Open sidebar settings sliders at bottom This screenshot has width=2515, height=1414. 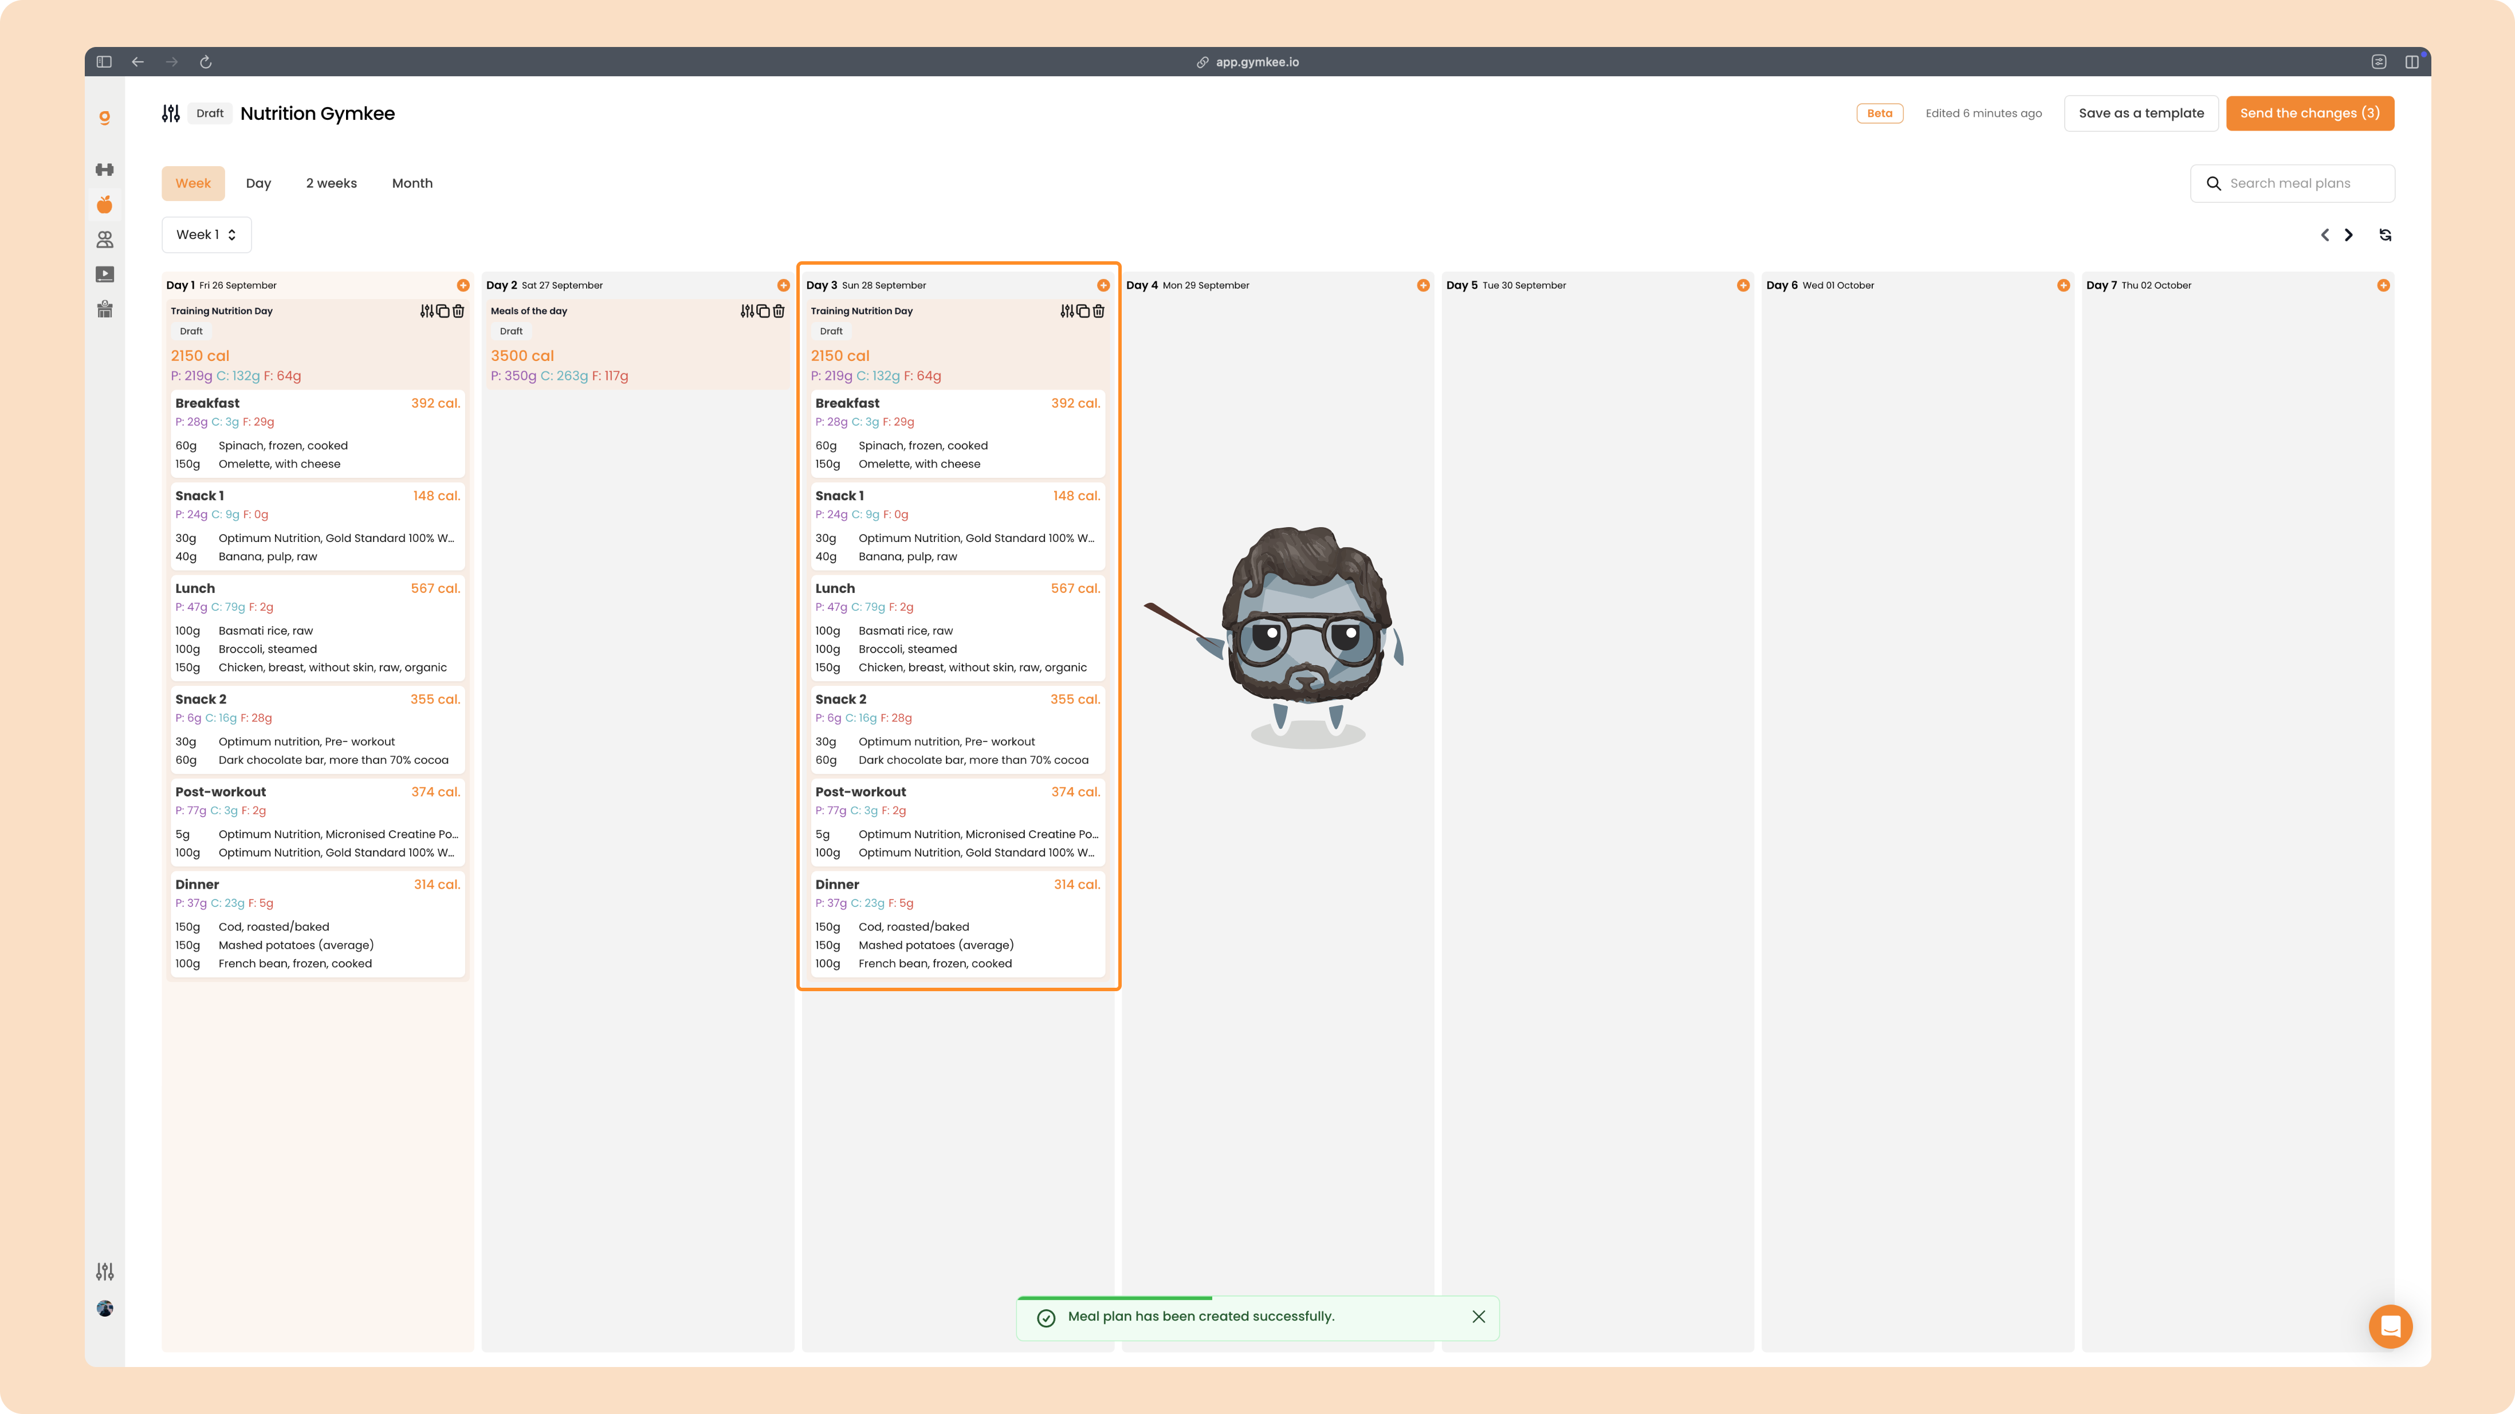click(104, 1271)
